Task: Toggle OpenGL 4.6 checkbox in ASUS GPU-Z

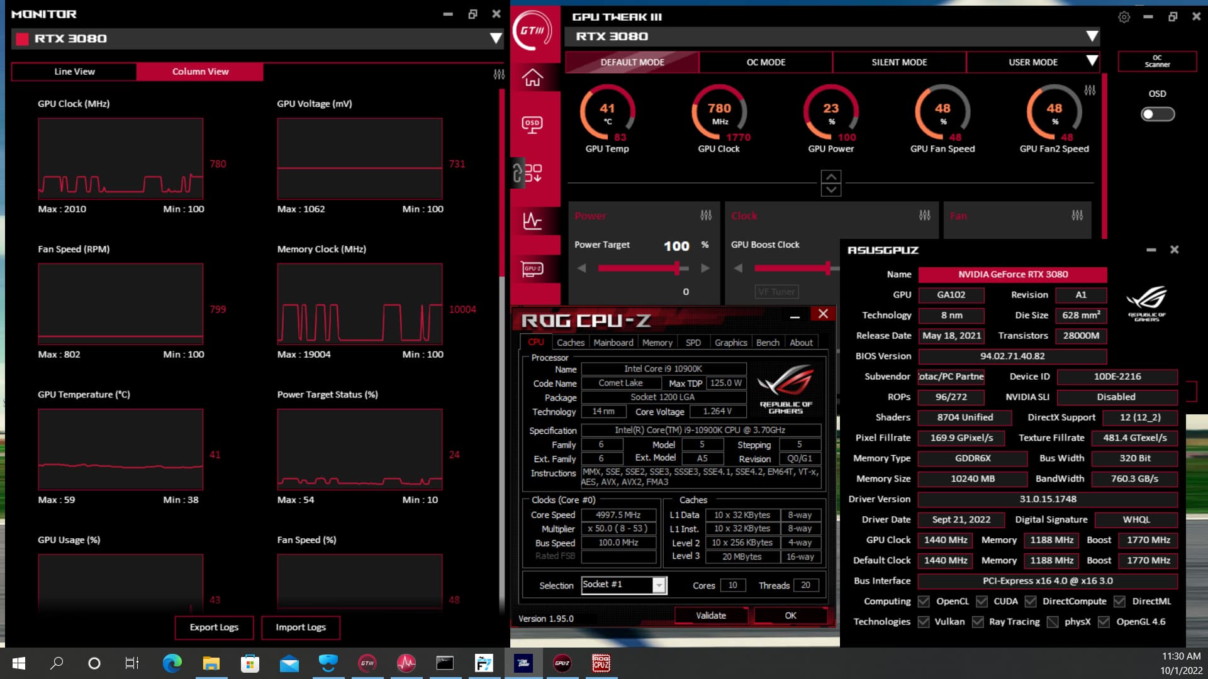Action: click(1104, 622)
